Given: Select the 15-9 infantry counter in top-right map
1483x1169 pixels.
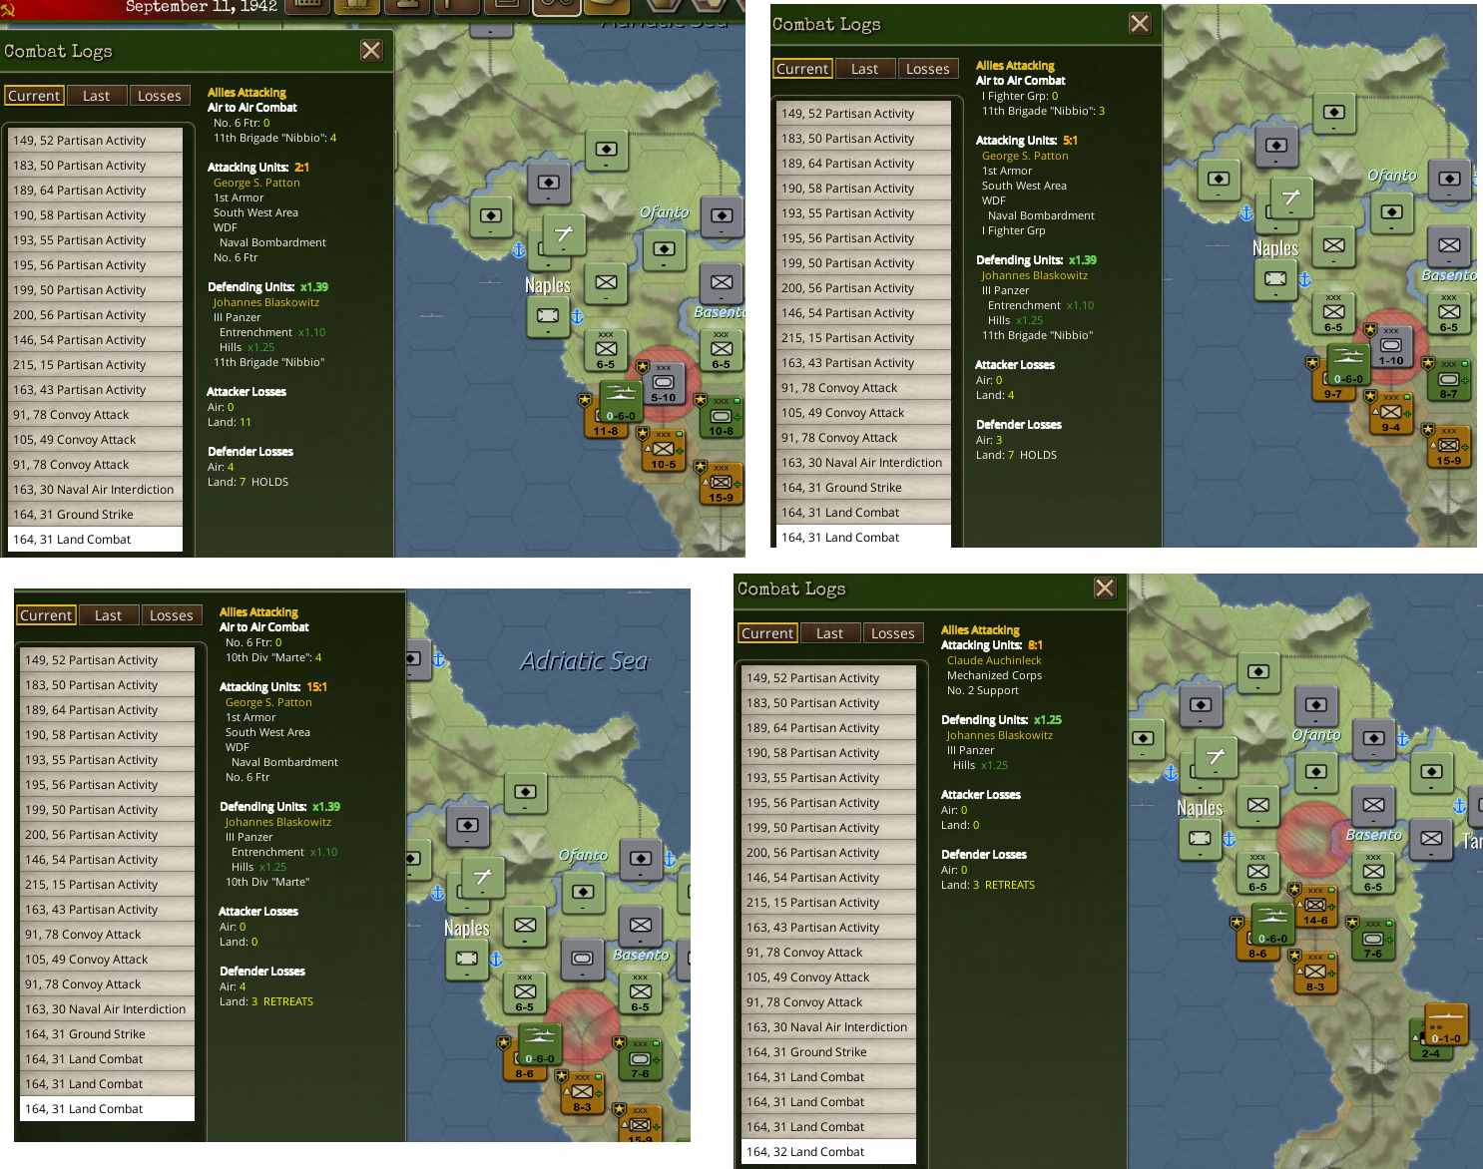Looking at the screenshot, I should (1449, 447).
